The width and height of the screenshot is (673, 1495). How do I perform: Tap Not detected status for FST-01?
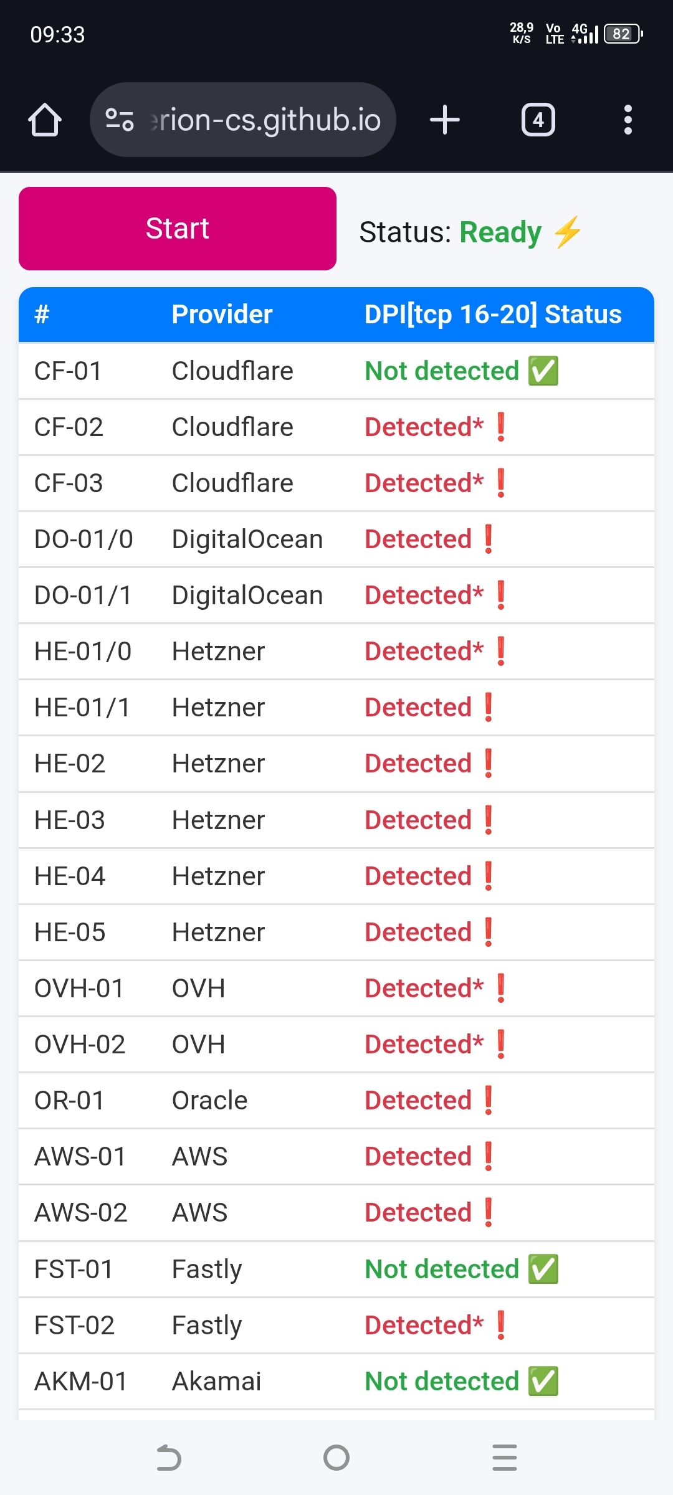click(442, 1270)
